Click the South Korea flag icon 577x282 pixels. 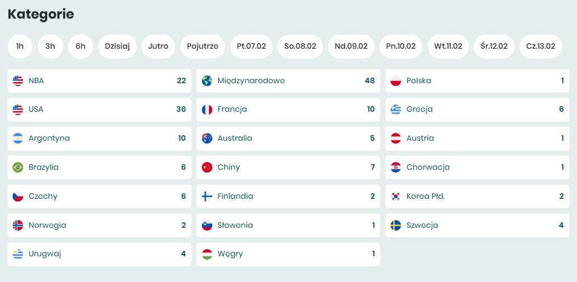tap(396, 197)
